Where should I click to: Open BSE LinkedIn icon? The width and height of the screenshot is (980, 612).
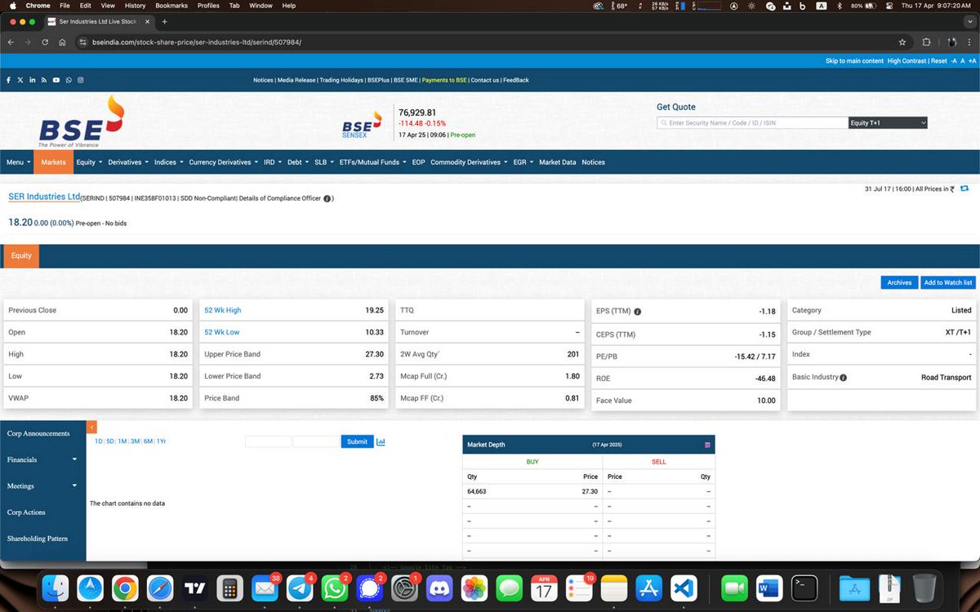pos(33,80)
